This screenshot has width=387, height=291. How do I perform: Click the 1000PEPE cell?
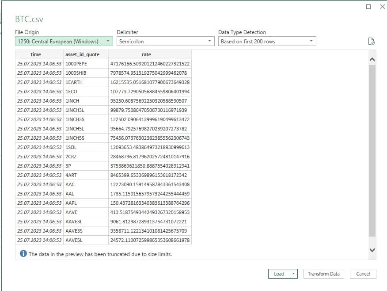tap(86, 64)
